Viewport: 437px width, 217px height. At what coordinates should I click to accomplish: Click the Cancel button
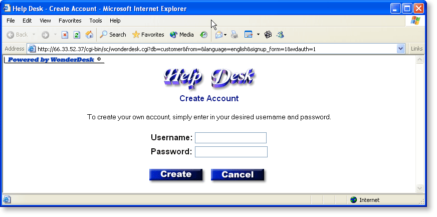(x=238, y=175)
